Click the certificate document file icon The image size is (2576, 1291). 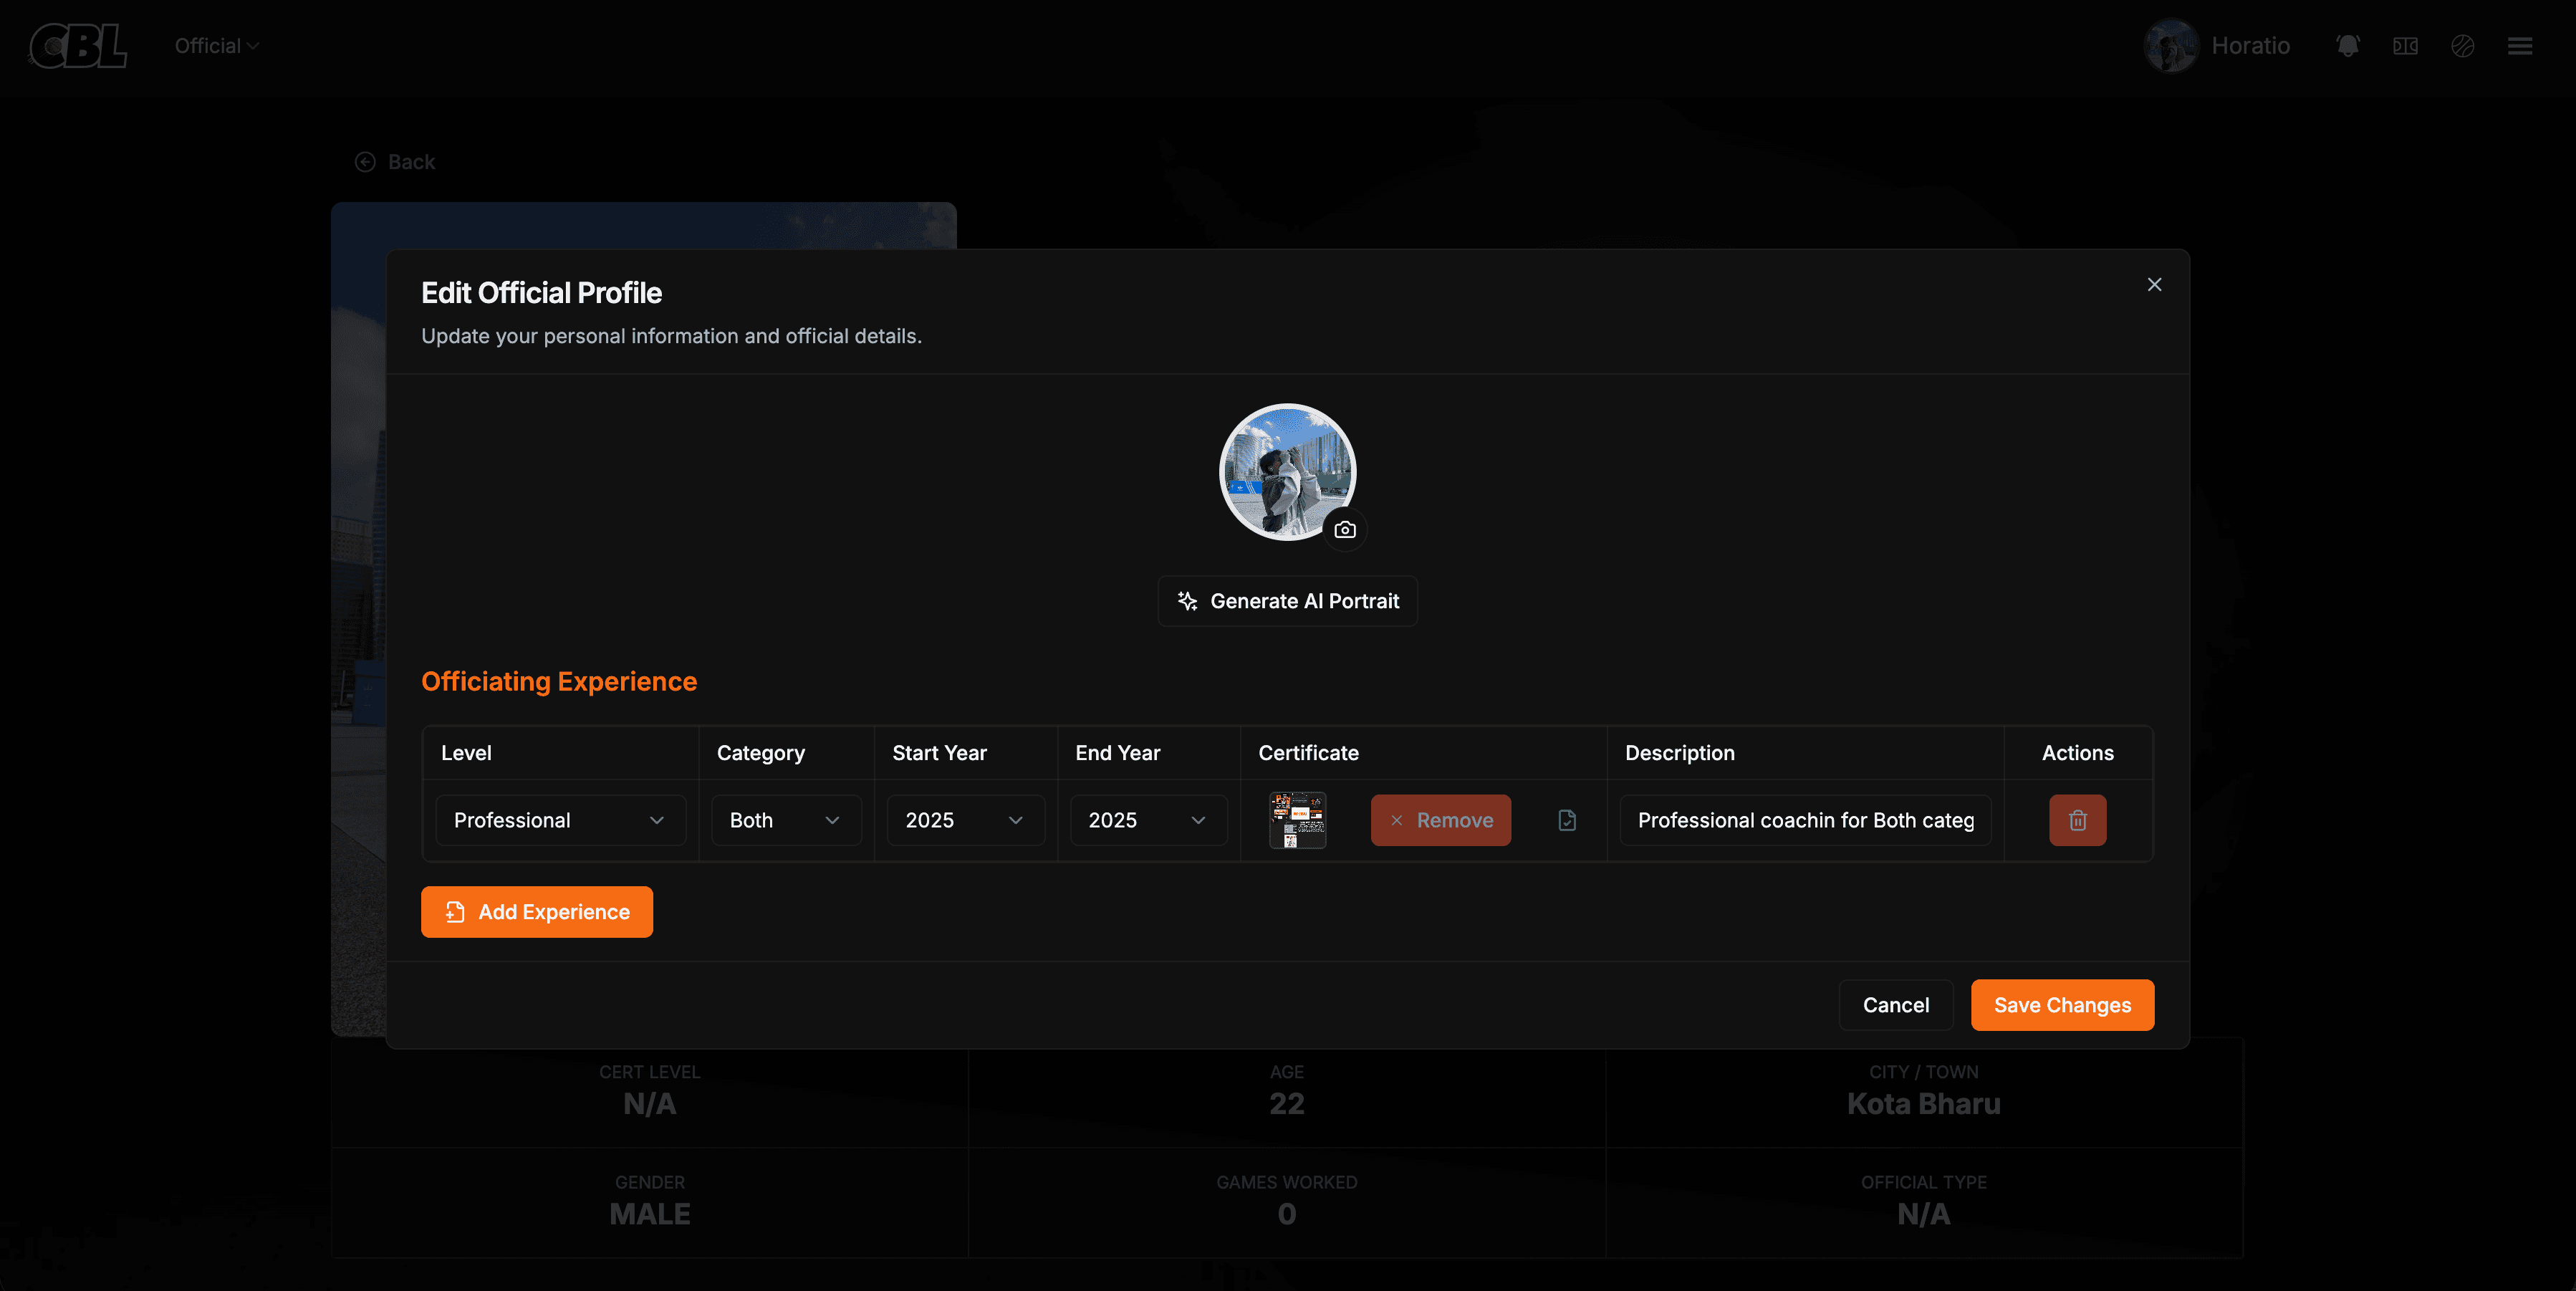point(1567,820)
